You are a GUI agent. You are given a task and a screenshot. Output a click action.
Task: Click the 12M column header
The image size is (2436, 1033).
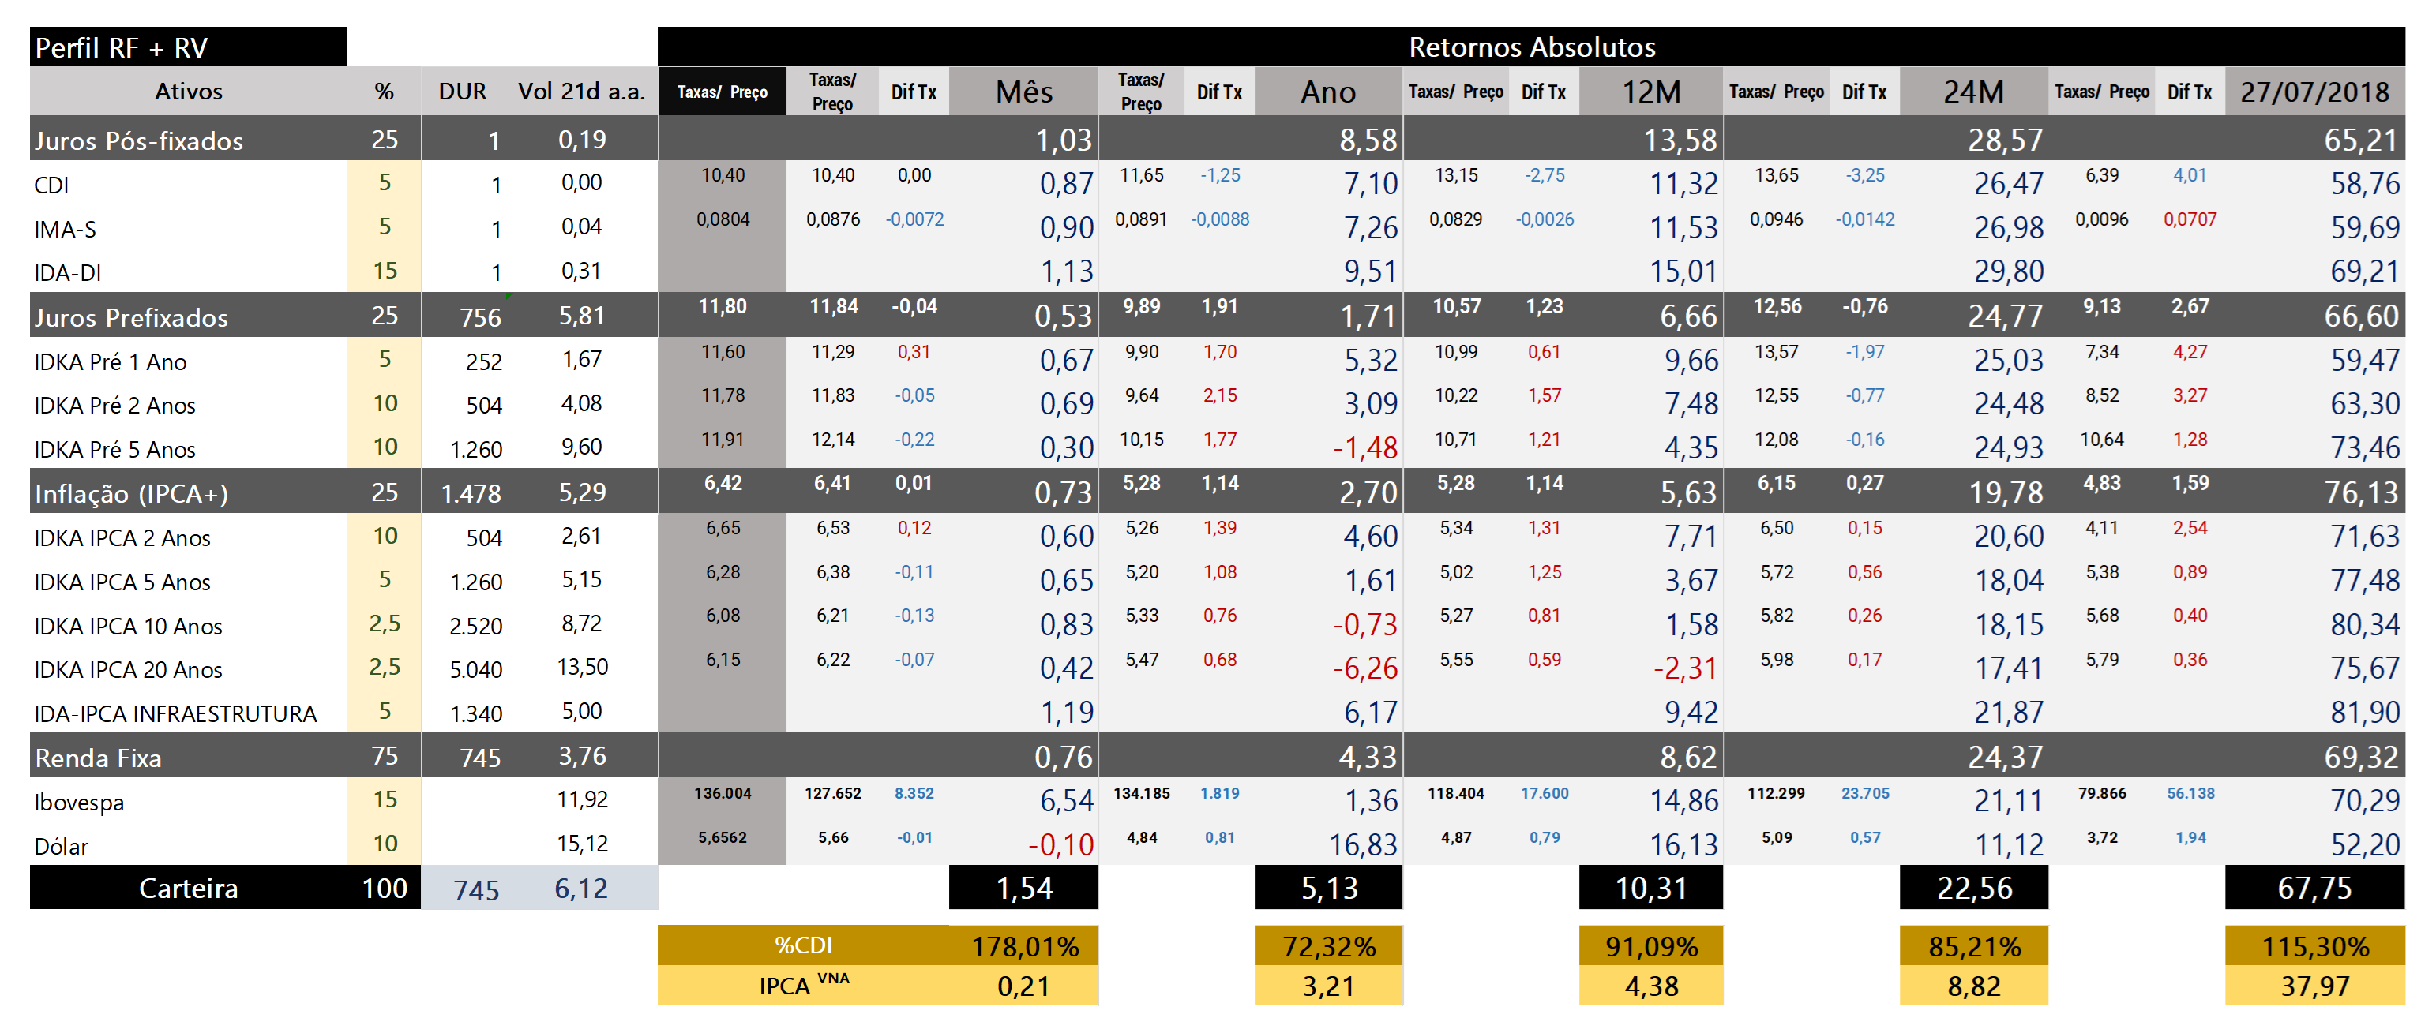click(1651, 92)
